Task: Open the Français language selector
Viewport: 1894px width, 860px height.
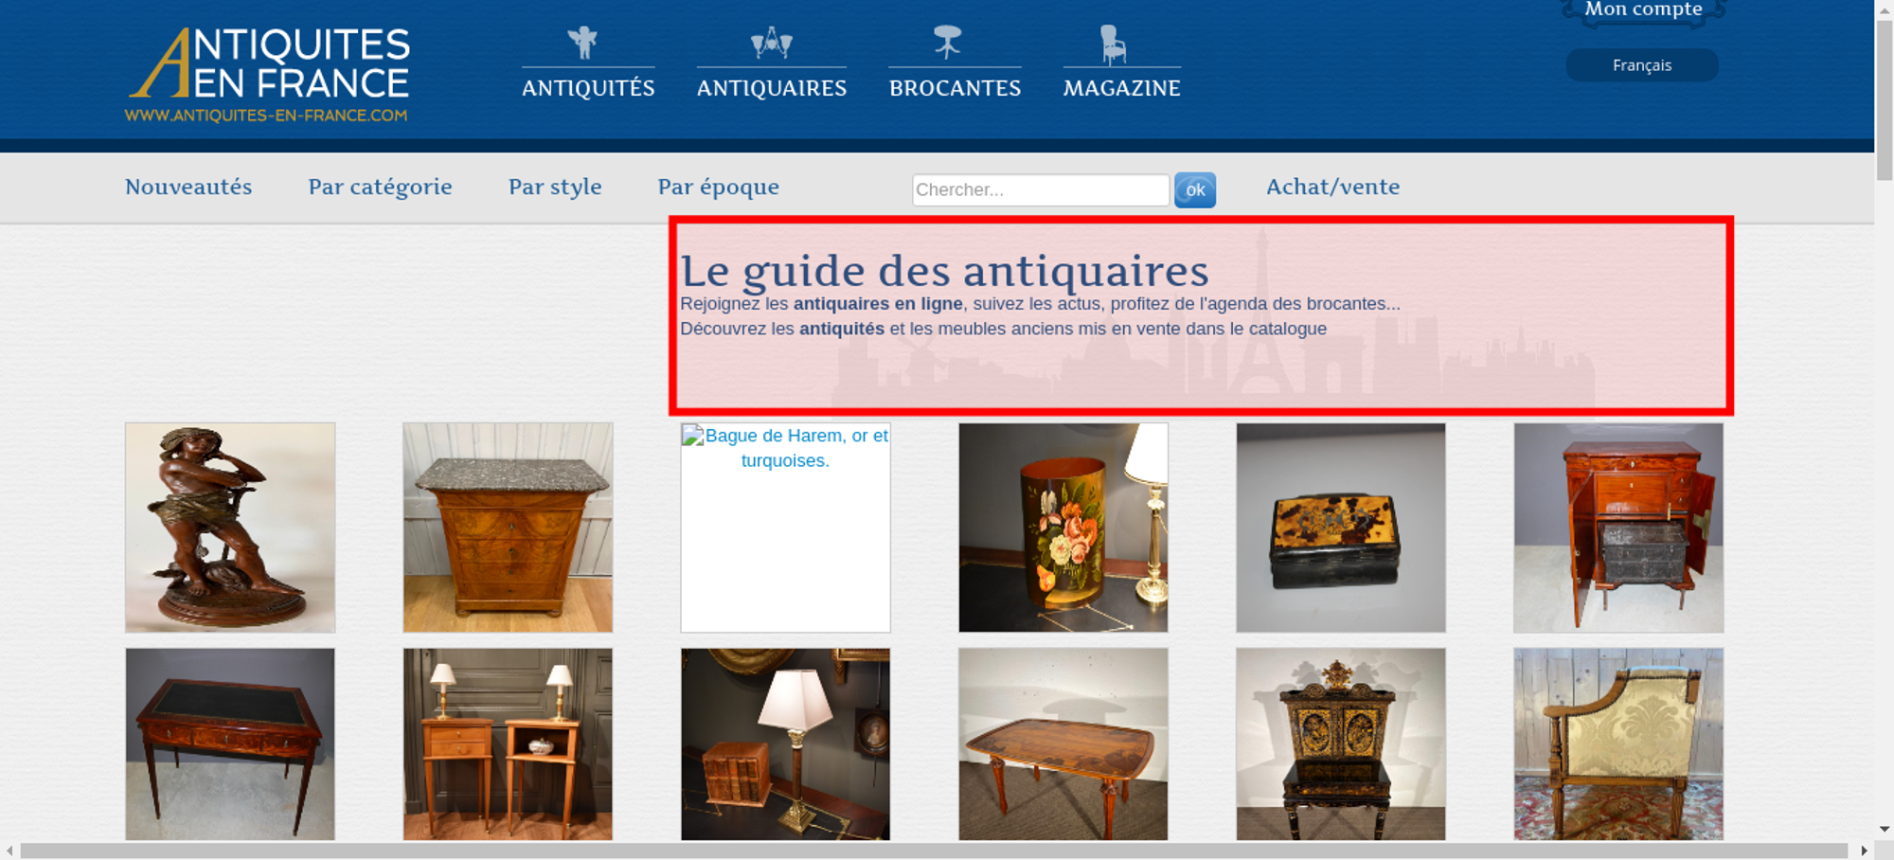Action: (1642, 65)
